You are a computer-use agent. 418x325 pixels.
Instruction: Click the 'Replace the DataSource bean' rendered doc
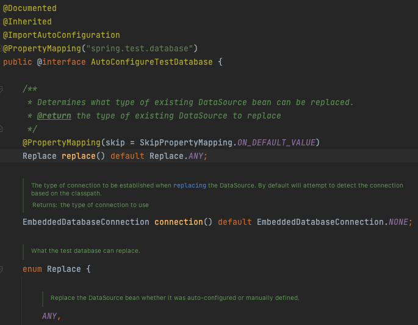tap(175, 298)
